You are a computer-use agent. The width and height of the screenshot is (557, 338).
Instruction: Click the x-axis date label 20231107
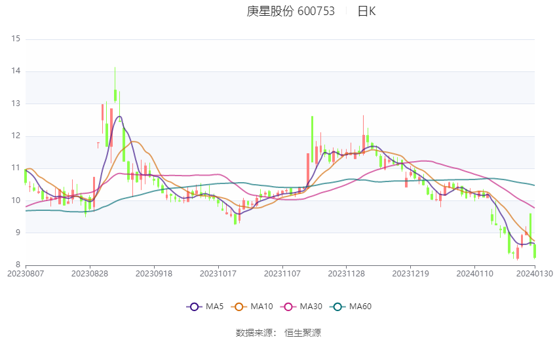click(282, 274)
